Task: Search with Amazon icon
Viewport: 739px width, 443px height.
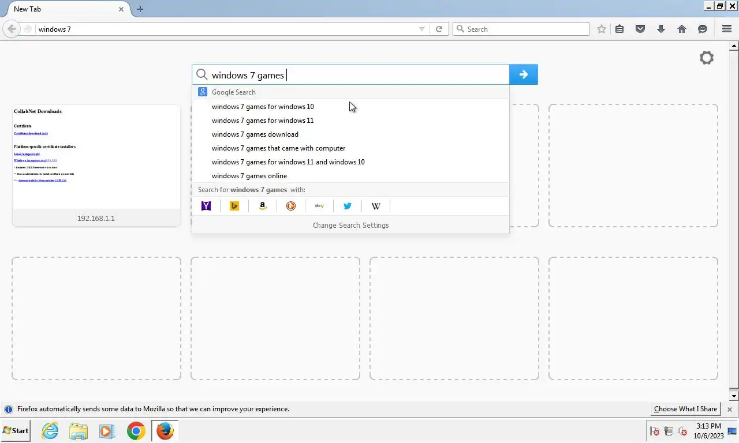Action: click(263, 206)
